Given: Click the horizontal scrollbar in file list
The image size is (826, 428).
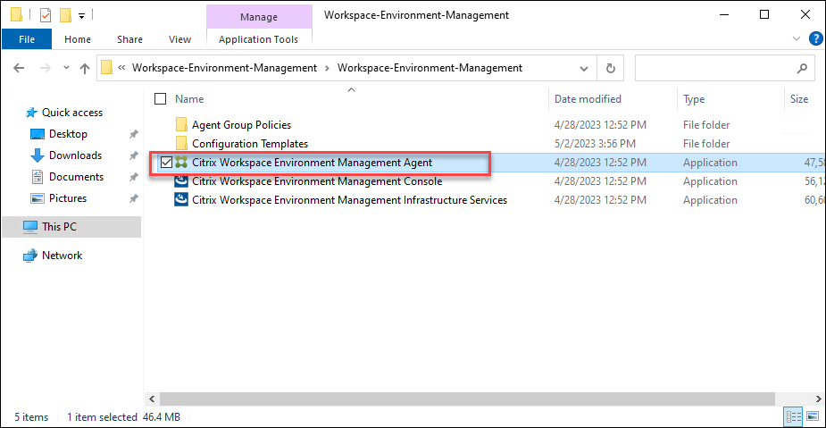Looking at the screenshot, I should click(446, 399).
